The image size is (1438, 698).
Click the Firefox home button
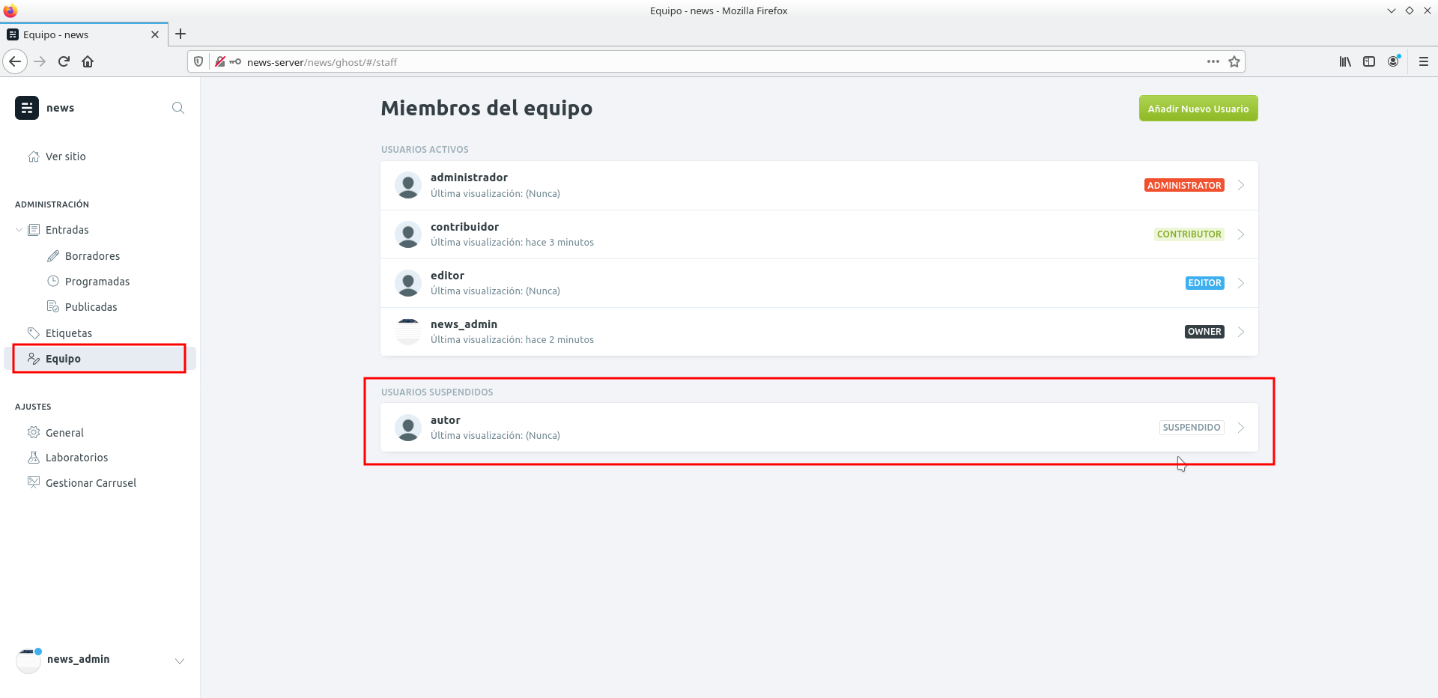point(88,61)
